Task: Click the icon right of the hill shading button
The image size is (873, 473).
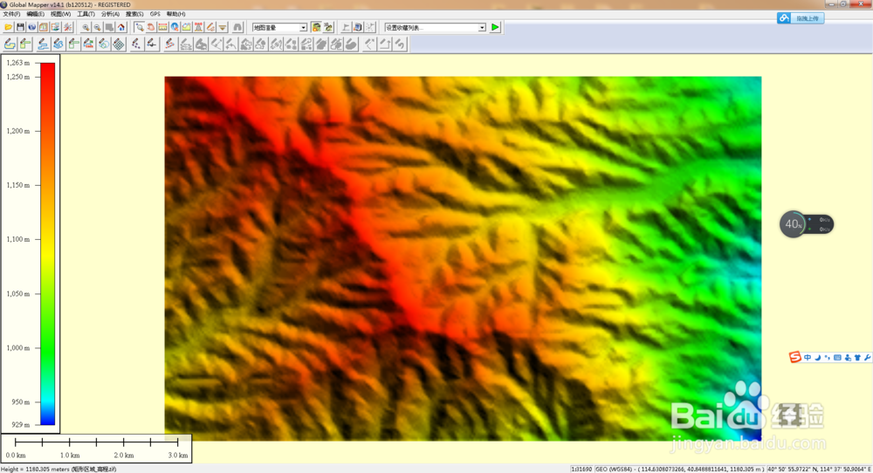Action: point(328,27)
